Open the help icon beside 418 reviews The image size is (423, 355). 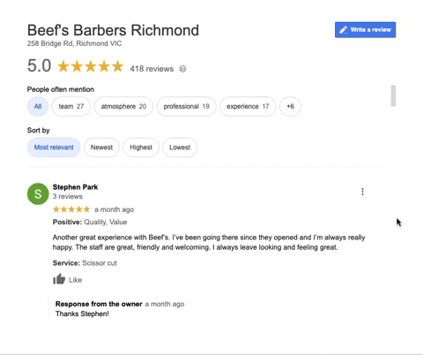coord(182,69)
